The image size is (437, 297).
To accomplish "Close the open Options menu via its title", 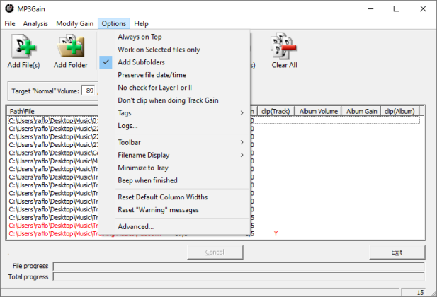I will [x=114, y=23].
